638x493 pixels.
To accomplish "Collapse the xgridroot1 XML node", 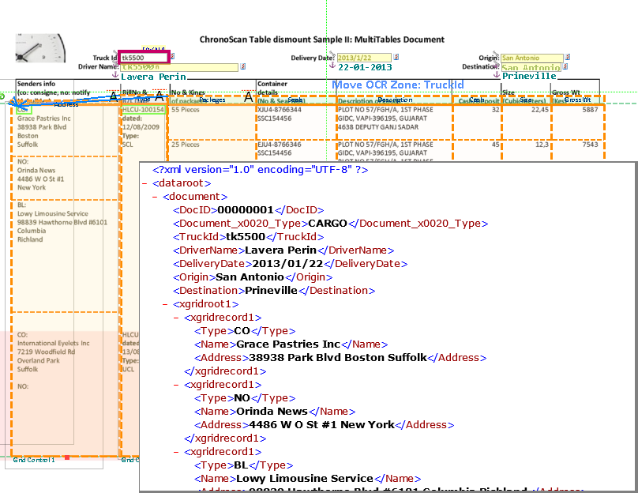I will coord(165,304).
